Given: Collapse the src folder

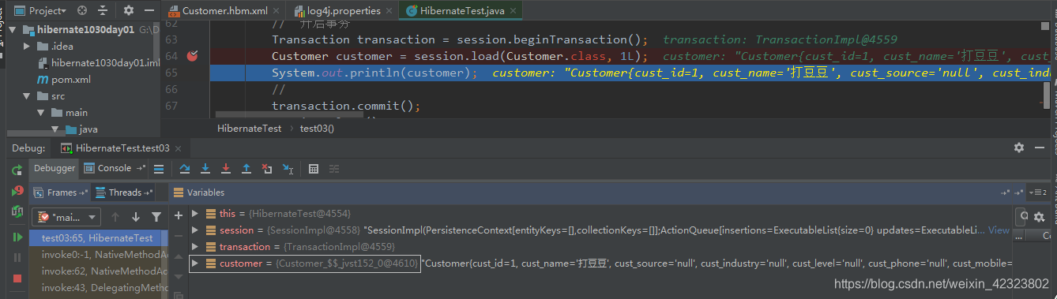Looking at the screenshot, I should (x=28, y=96).
